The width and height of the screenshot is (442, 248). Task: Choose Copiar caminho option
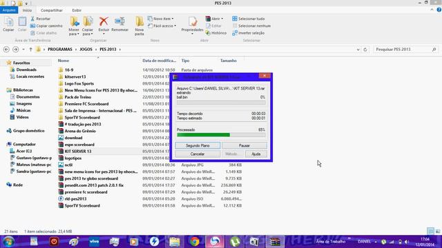46,26
